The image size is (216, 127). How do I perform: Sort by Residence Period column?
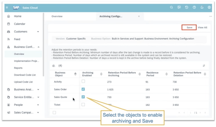(x=166, y=74)
